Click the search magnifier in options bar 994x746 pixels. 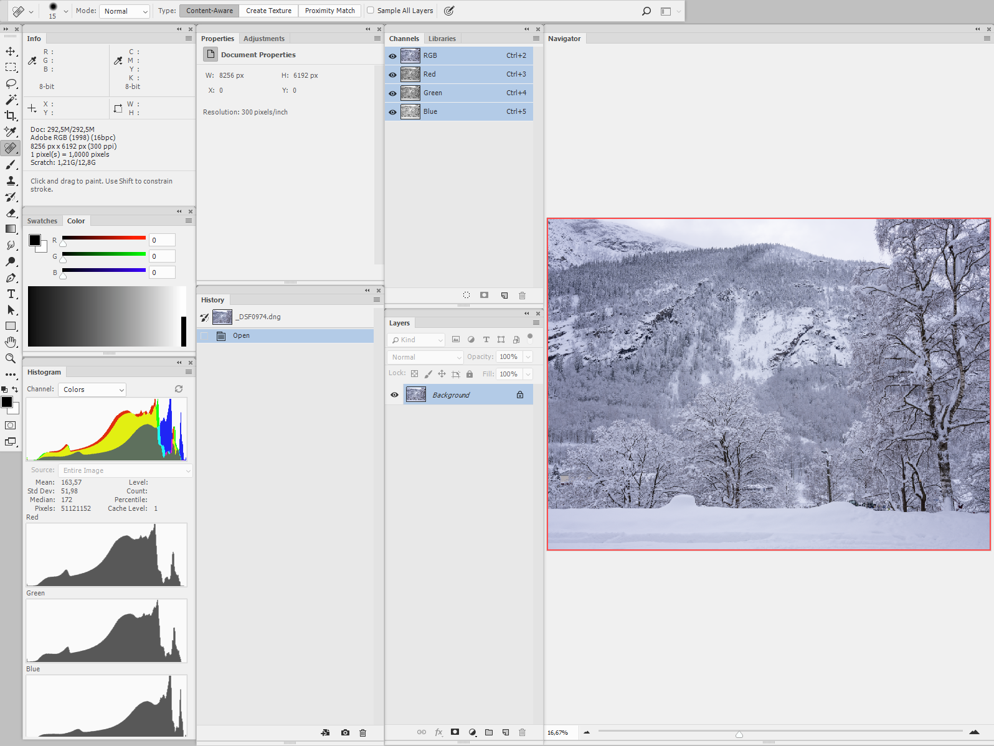click(646, 11)
